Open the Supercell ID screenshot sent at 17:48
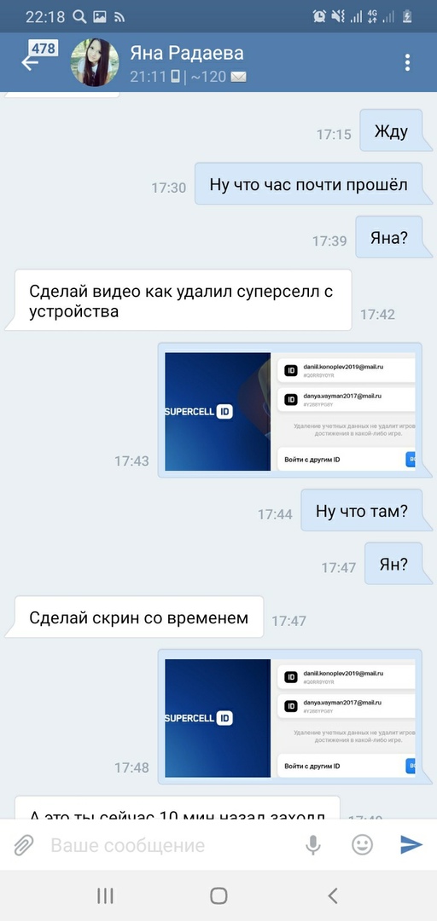 (290, 716)
